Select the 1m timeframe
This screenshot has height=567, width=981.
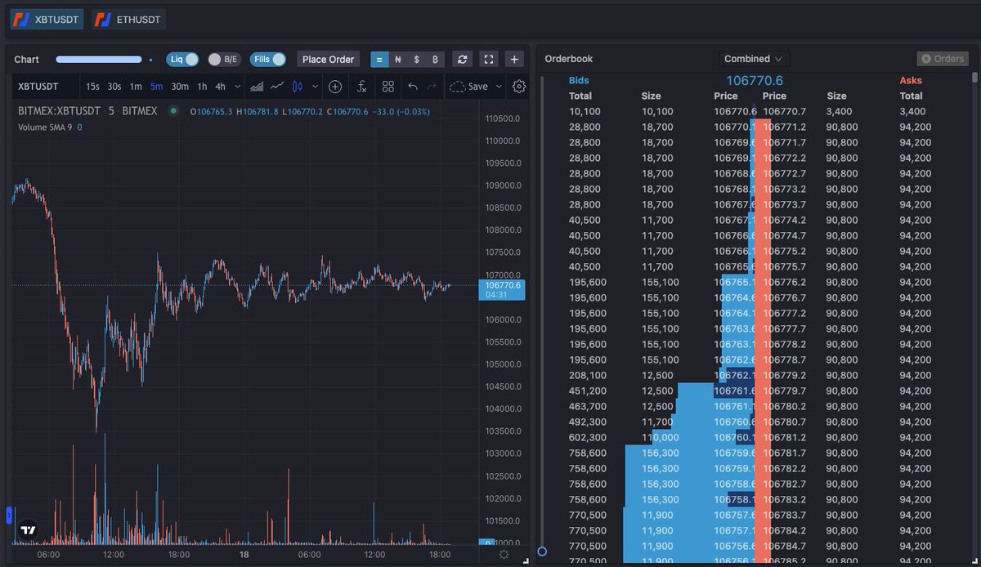(x=136, y=87)
